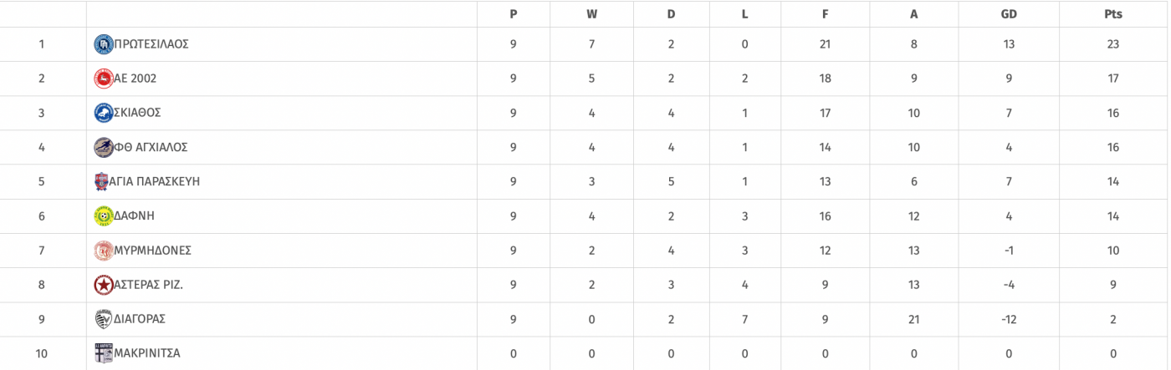
Task: Select the F column header
Action: [825, 14]
